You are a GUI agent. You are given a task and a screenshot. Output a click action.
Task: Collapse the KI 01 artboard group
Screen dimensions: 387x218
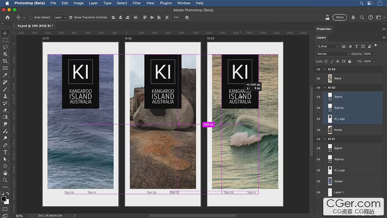325,139
